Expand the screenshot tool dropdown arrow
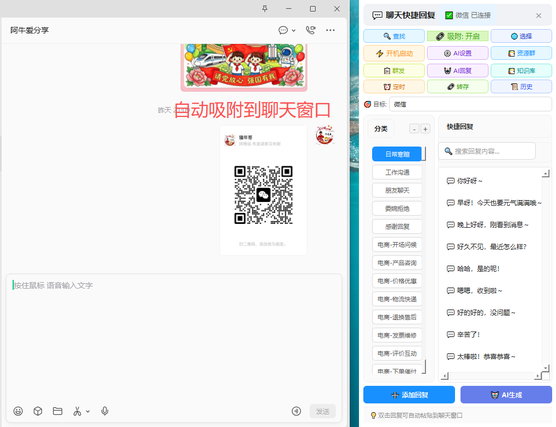The height and width of the screenshot is (427, 556). coord(88,412)
